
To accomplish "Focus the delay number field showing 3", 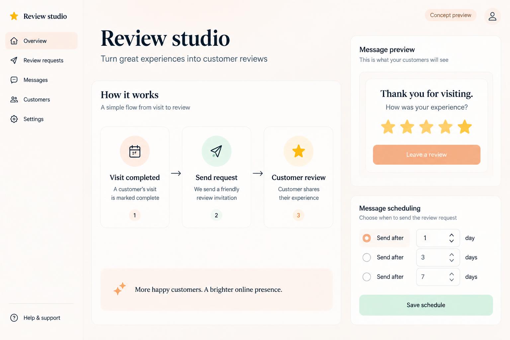I will (438, 257).
